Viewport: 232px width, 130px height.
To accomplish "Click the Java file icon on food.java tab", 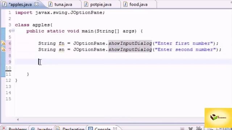I will (125, 4).
